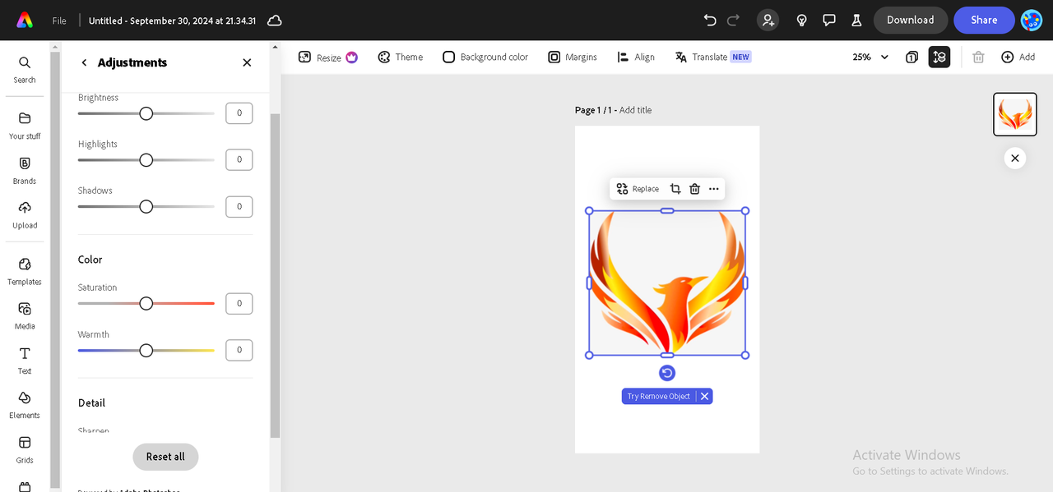Click the Resize toolbar option
The height and width of the screenshot is (492, 1053).
tap(327, 57)
